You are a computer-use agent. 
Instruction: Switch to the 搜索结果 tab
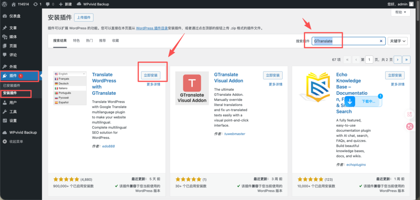60,41
